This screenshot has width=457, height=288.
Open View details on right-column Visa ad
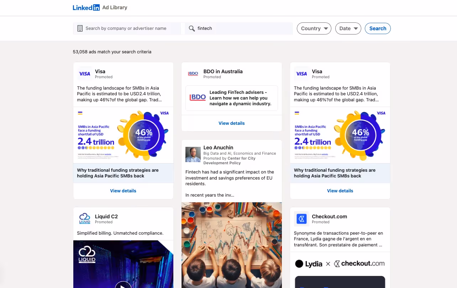point(340,191)
